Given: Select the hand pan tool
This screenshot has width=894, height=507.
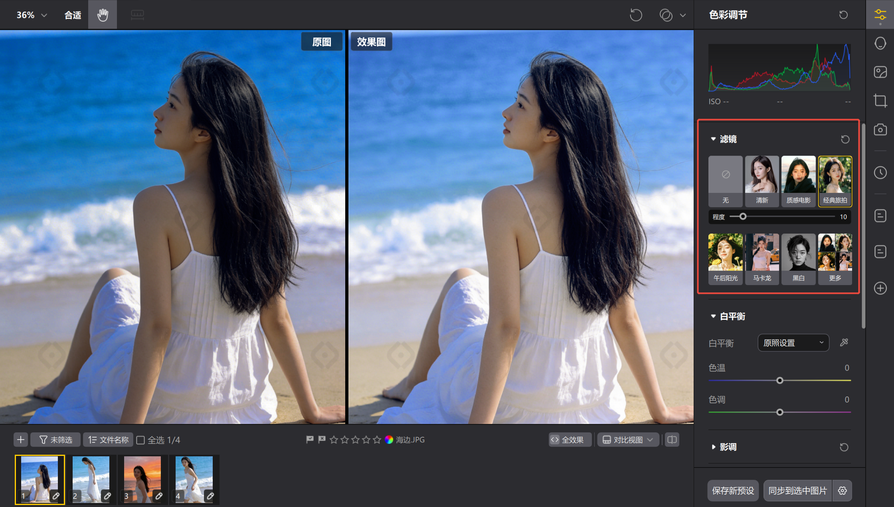Looking at the screenshot, I should point(103,15).
